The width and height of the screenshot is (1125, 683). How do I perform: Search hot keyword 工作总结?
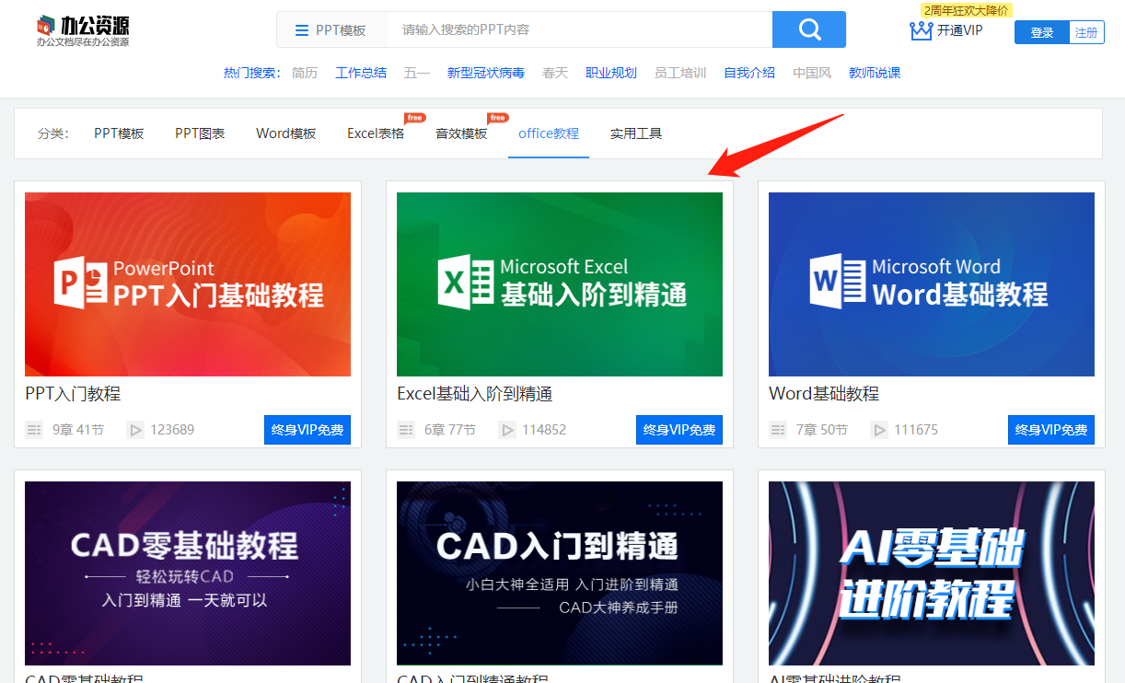pyautogui.click(x=361, y=73)
